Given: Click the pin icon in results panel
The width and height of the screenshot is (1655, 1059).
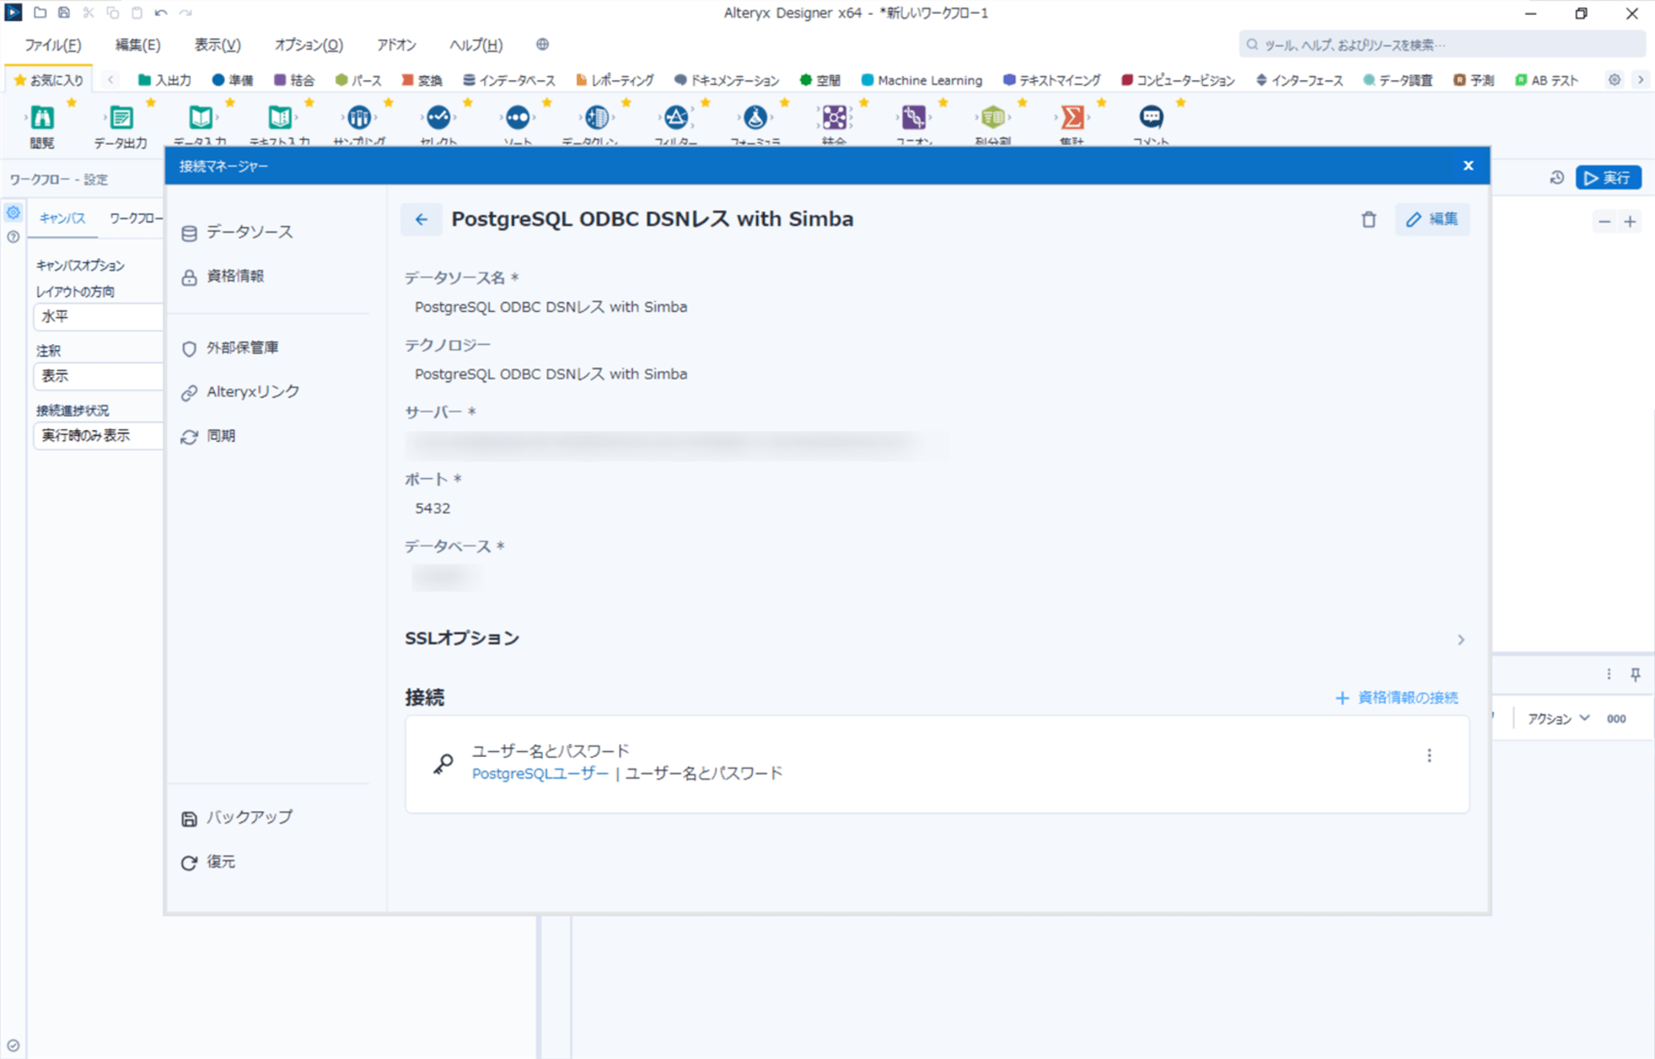Looking at the screenshot, I should [1635, 674].
